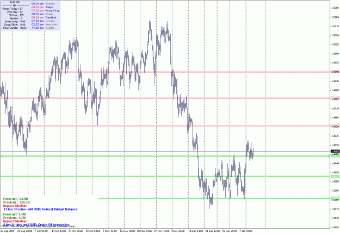Screen dimensions: 340x233
Task: Select the 'Range Today: 57' row
Action: click(x=13, y=9)
